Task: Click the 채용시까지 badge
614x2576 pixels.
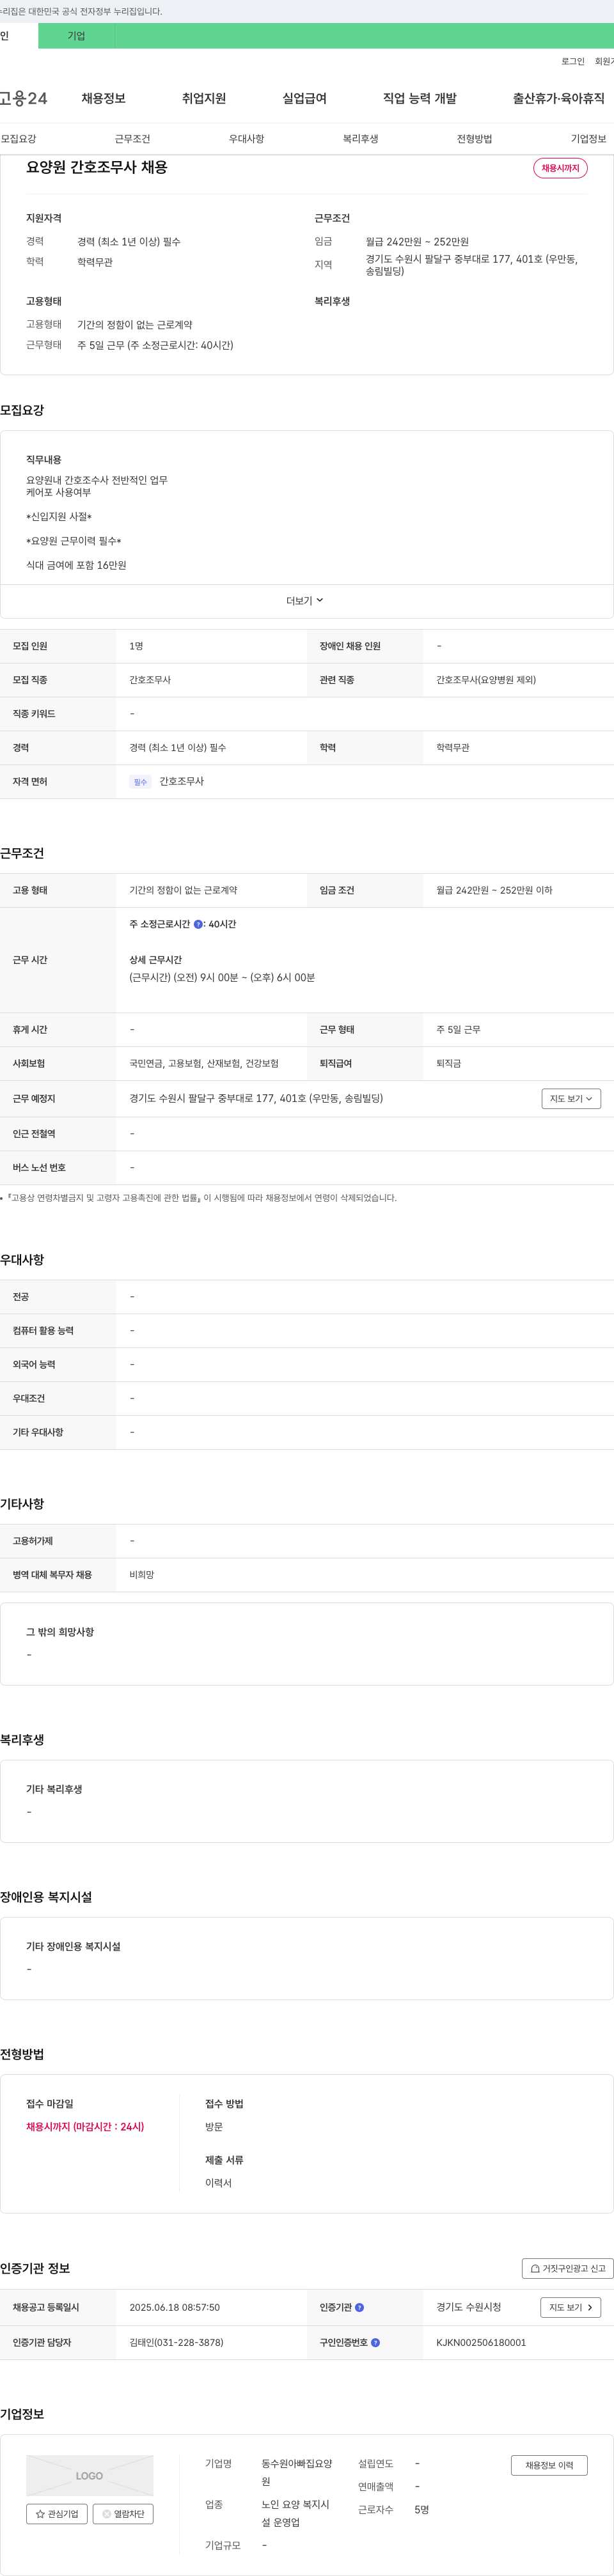Action: (560, 168)
